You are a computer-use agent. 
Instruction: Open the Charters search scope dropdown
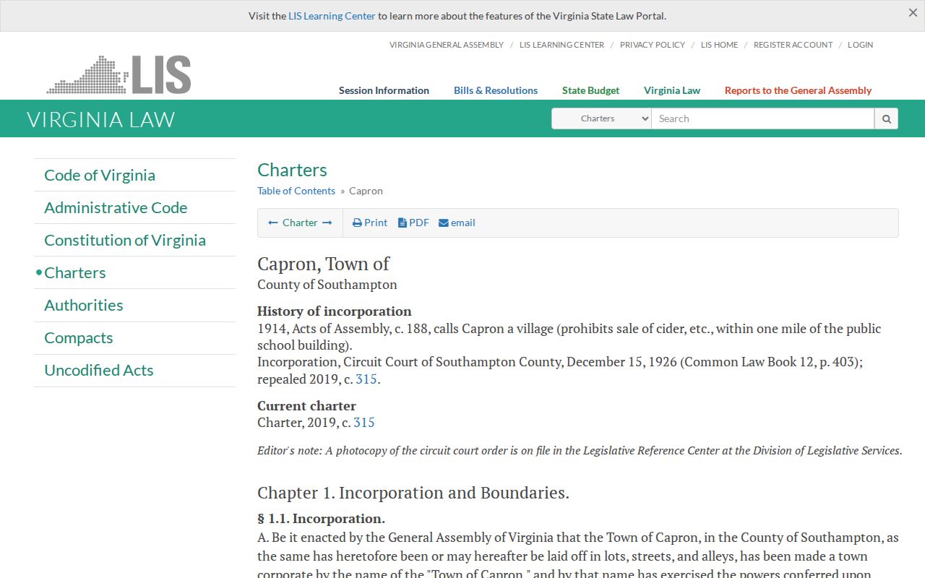(601, 118)
